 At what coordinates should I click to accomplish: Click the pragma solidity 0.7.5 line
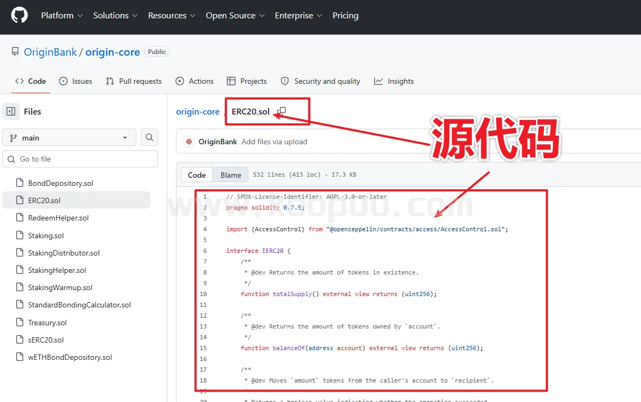point(265,207)
